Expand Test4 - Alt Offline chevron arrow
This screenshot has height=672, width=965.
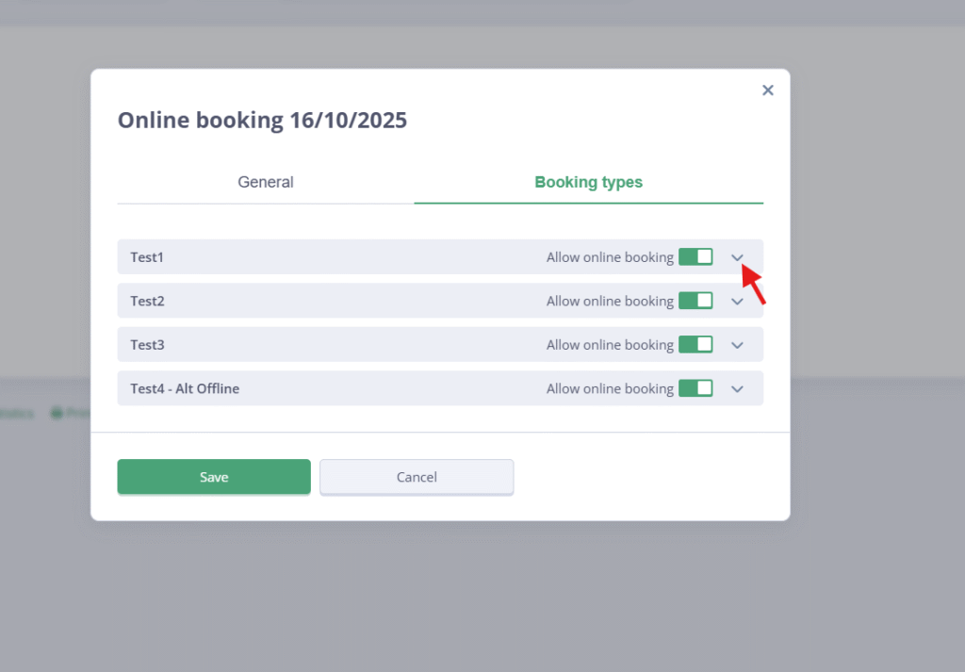[738, 389]
